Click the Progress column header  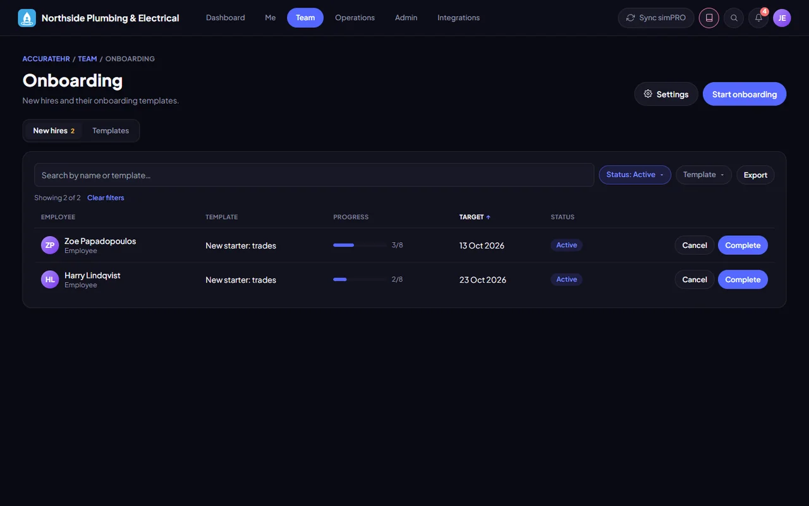[351, 217]
